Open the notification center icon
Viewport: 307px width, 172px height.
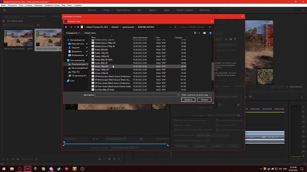click(302, 169)
